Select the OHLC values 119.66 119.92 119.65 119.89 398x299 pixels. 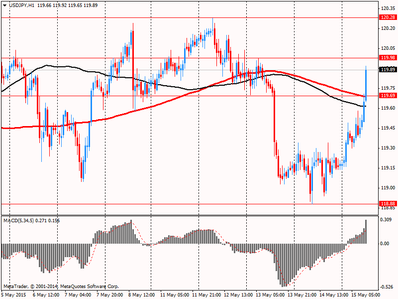coord(67,5)
